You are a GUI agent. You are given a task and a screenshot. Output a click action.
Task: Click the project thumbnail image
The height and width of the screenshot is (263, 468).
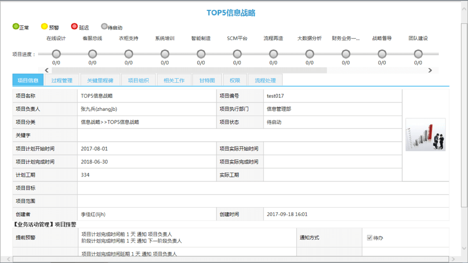[425, 135]
